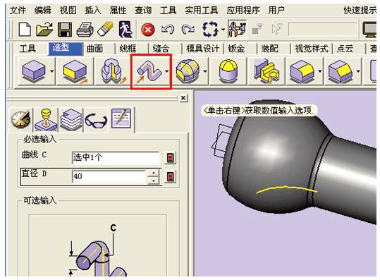380x280 pixels.
Task: Click the yellow stamp panel icon
Action: [46, 119]
